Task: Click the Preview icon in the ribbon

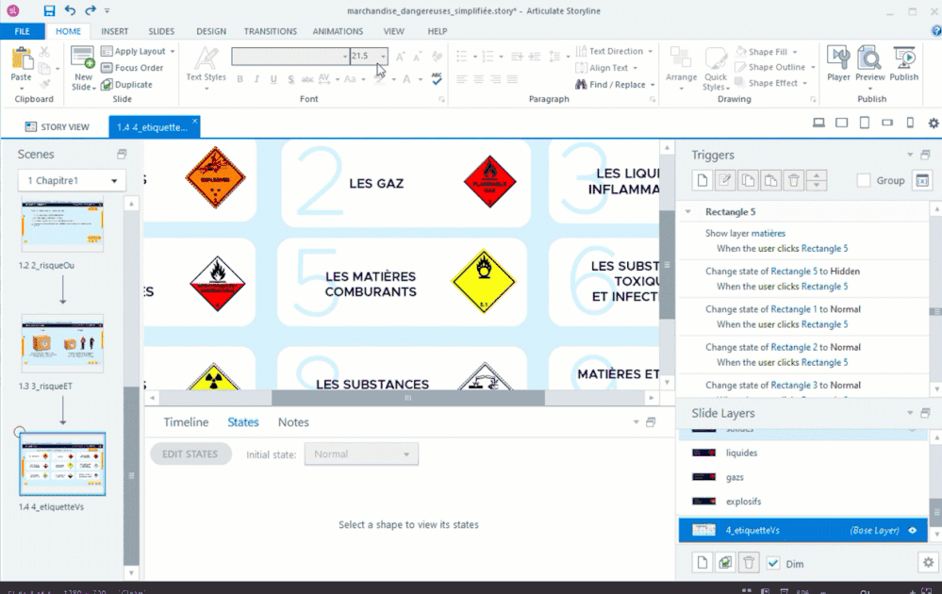Action: tap(870, 64)
